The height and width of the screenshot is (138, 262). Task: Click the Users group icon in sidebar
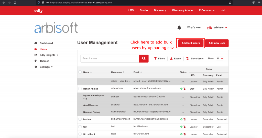(36, 49)
